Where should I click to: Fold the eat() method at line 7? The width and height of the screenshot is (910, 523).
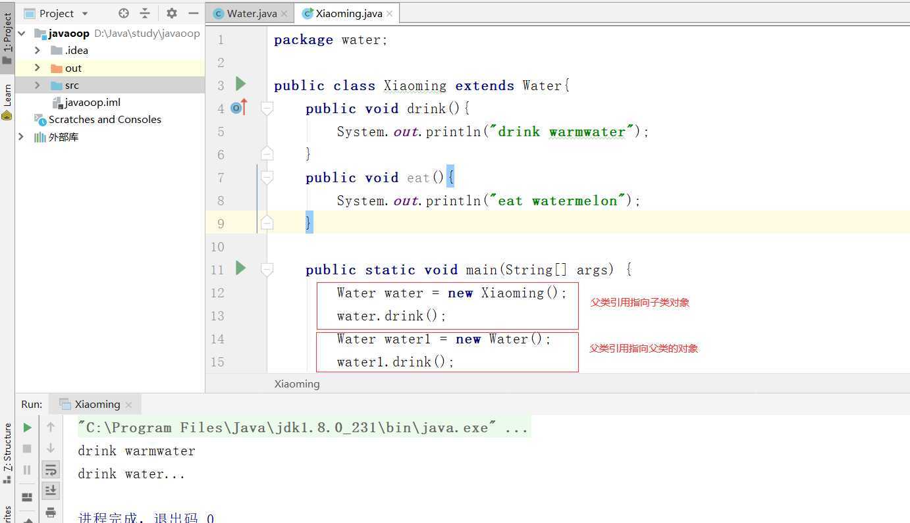tap(267, 176)
